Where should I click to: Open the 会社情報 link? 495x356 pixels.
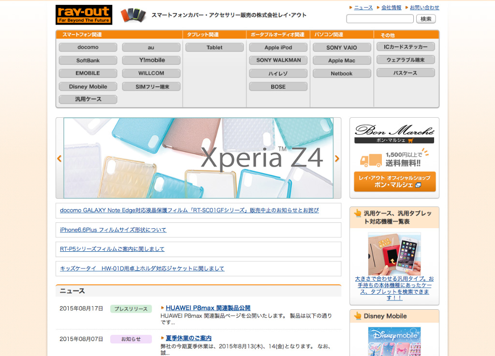click(391, 8)
